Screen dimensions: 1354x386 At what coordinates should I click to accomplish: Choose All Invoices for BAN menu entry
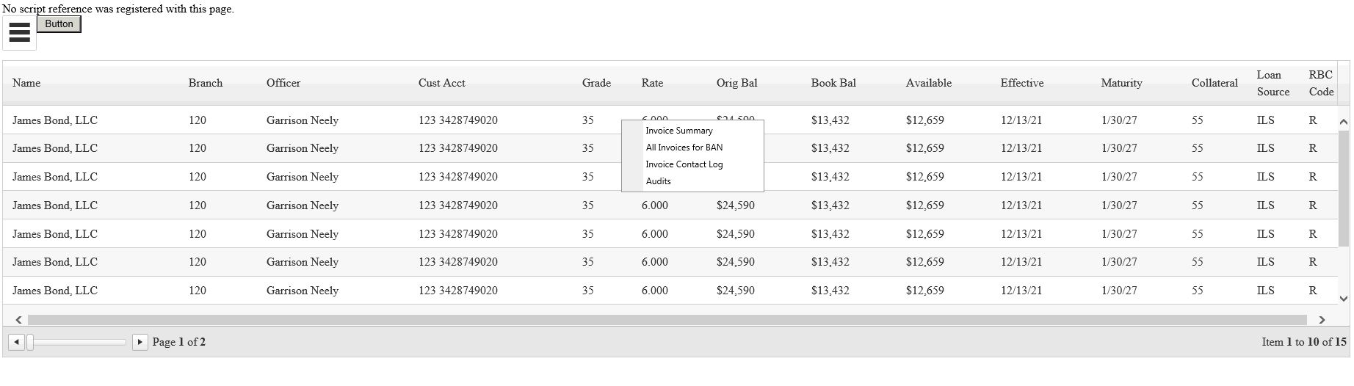coord(684,148)
